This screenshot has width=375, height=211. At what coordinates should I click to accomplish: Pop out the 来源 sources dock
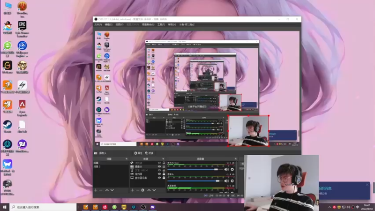pos(163,159)
